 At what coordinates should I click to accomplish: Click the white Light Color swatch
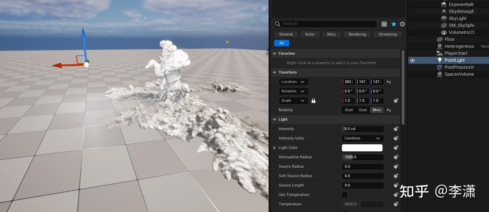coord(362,148)
